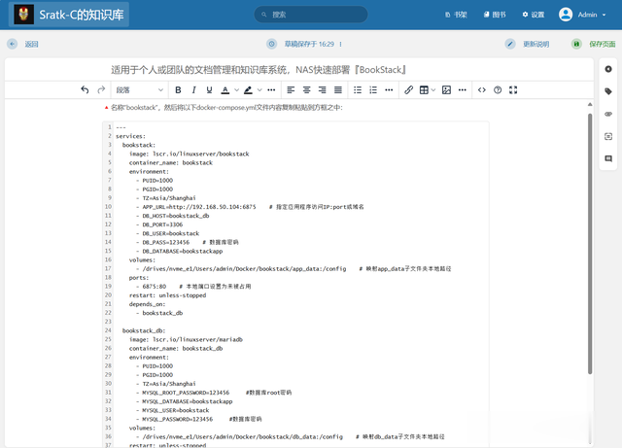Insert a table
This screenshot has height=448, width=622.
[424, 90]
